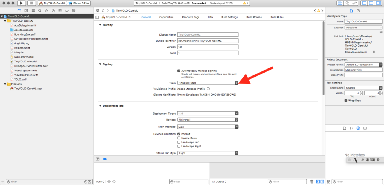The width and height of the screenshot is (384, 185).
Task: Open Project Format dropdown
Action: tap(363, 65)
